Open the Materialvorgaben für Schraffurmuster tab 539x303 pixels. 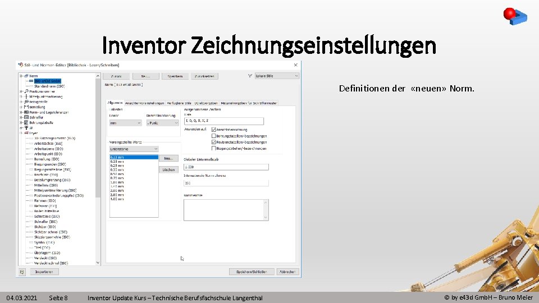[x=249, y=103]
